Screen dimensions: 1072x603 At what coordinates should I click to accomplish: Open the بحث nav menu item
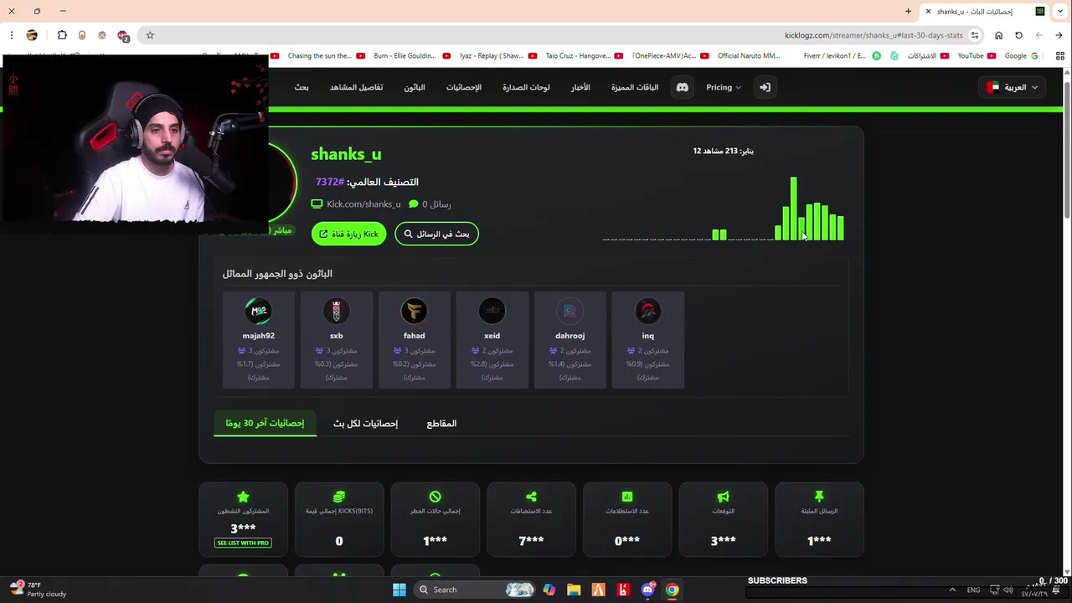pyautogui.click(x=301, y=87)
